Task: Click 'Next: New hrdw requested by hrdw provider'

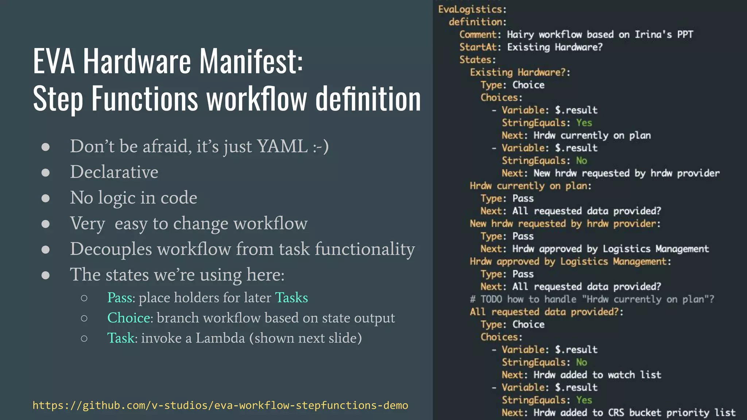Action: pyautogui.click(x=611, y=173)
